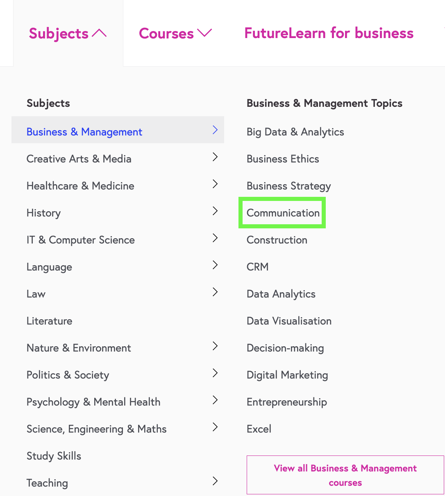This screenshot has width=445, height=496.
Task: Open the Courses dropdown
Action: (175, 33)
